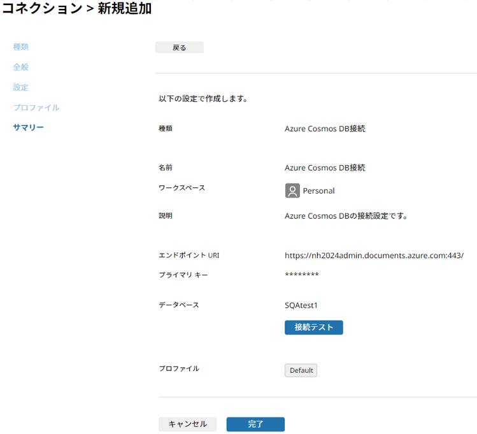Select the 設定 step in sidebar
477x434 pixels.
pyautogui.click(x=20, y=87)
